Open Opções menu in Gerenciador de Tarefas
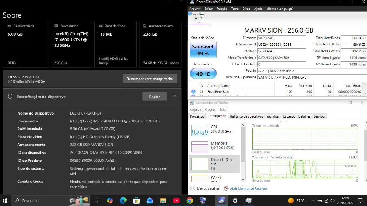The height and width of the screenshot is (206, 367). point(210,109)
